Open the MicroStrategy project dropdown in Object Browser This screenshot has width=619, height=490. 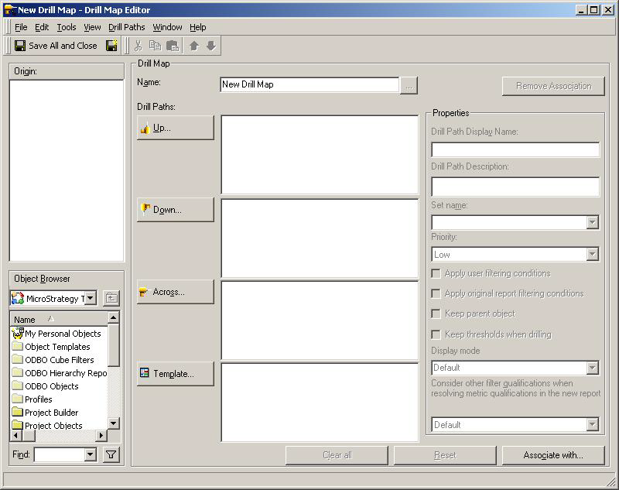pos(91,298)
